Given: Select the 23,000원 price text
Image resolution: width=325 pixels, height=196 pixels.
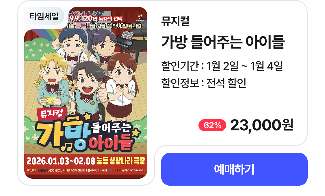Looking at the screenshot, I should click(x=262, y=125).
